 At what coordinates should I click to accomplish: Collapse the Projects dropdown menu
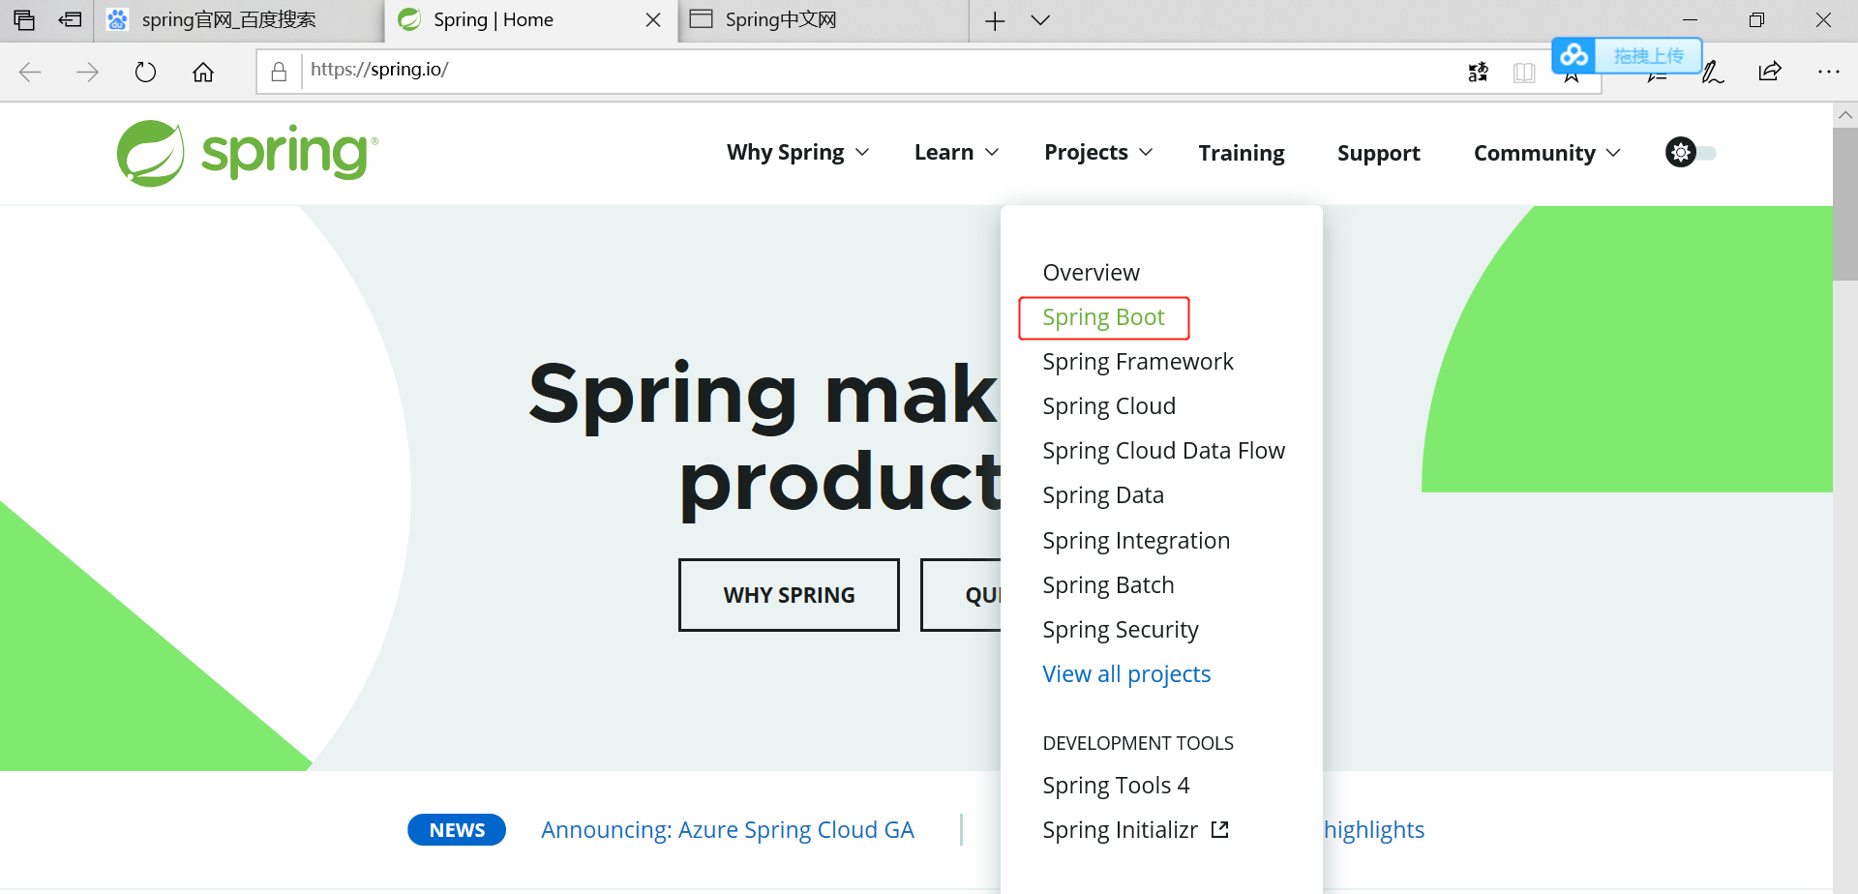pyautogui.click(x=1098, y=153)
